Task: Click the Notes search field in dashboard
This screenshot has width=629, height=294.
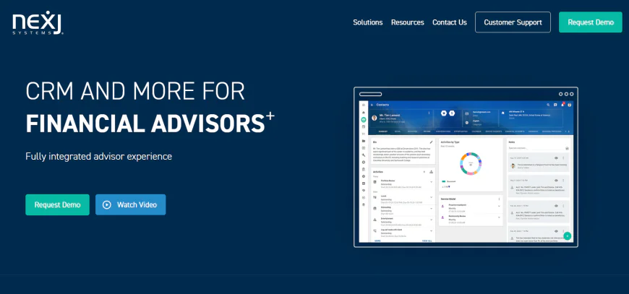Action: click(536, 148)
